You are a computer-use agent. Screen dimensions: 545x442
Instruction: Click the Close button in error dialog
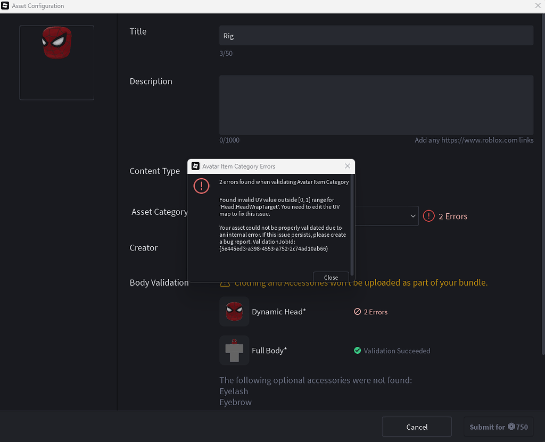click(x=331, y=277)
